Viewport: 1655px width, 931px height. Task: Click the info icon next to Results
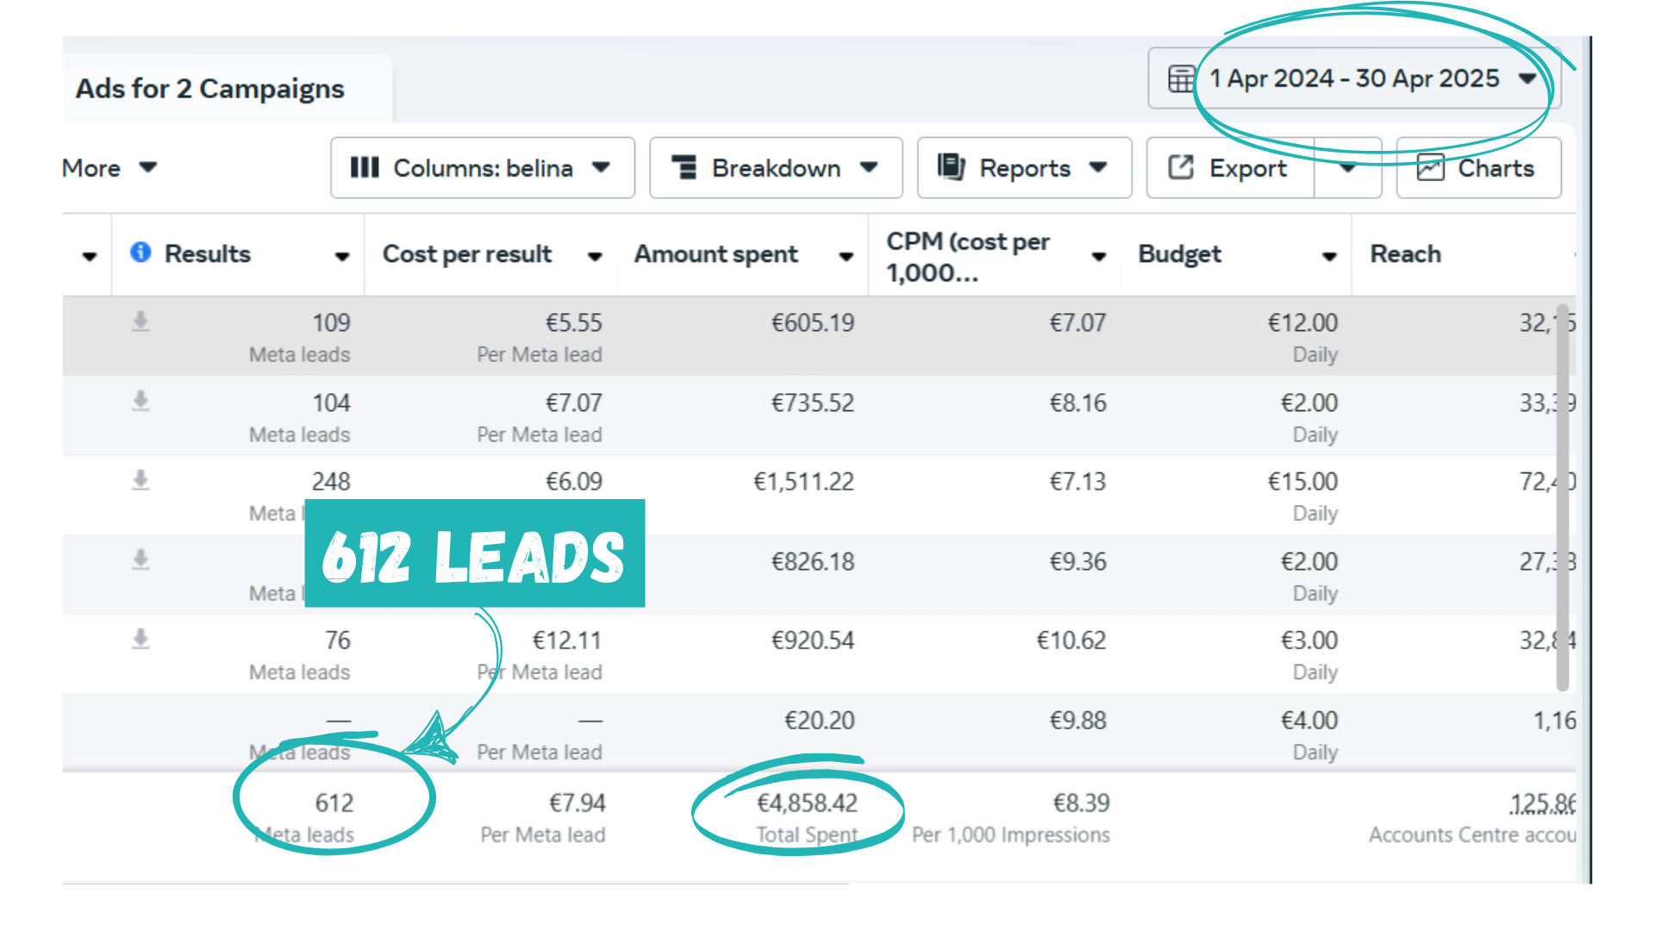click(x=141, y=253)
